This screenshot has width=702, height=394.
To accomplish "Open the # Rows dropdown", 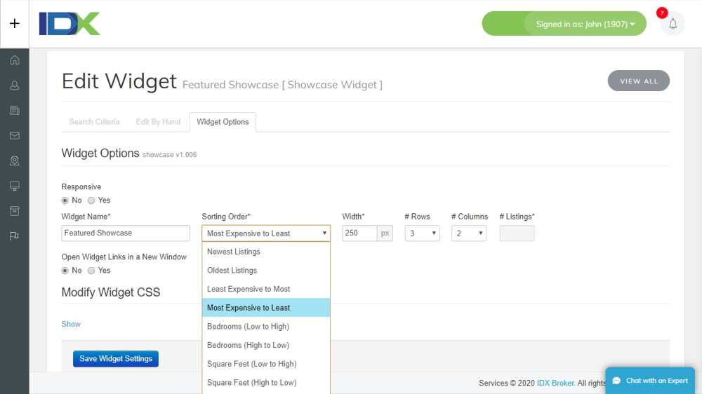I will point(422,233).
